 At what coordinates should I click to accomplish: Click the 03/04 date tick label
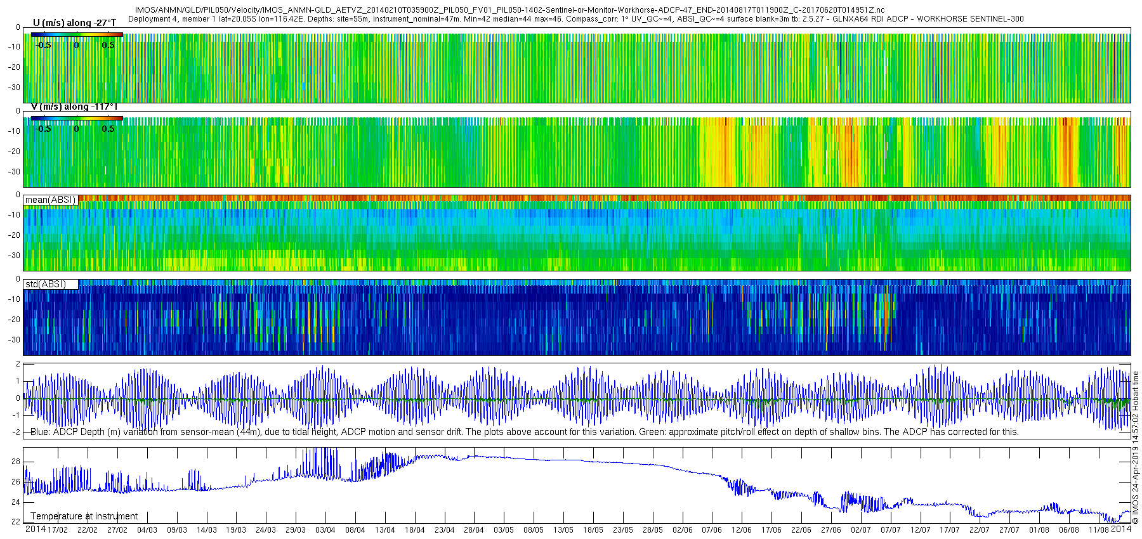click(325, 530)
